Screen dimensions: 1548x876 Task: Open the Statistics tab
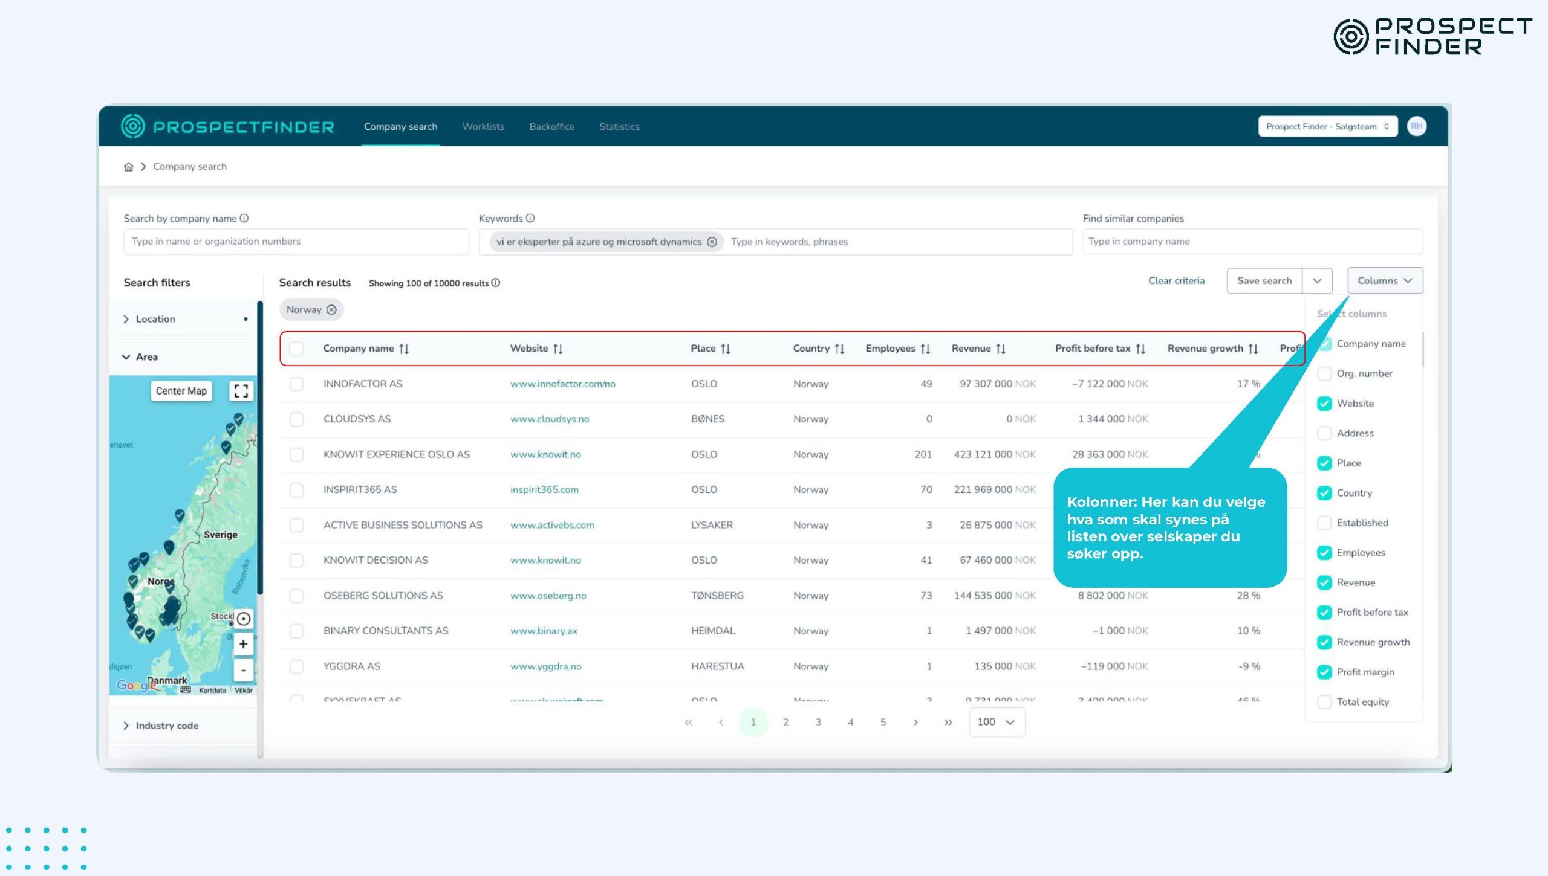click(x=619, y=127)
